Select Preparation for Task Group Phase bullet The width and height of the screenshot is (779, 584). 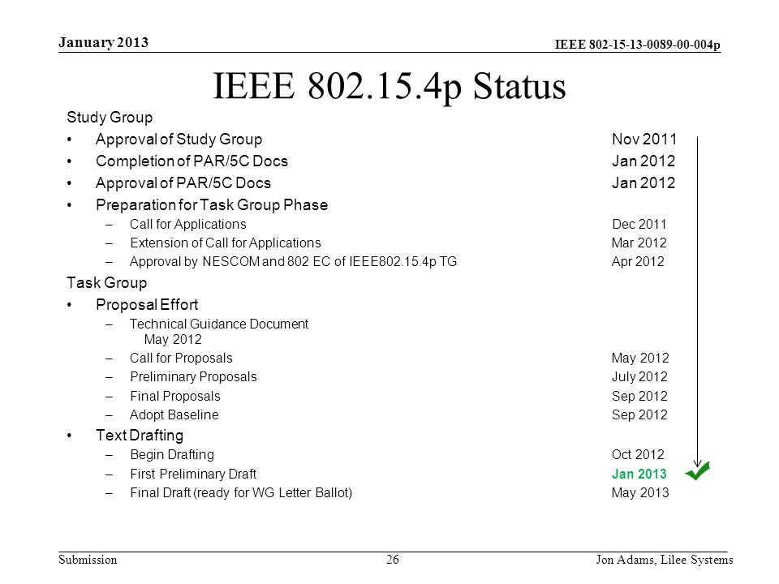(212, 204)
